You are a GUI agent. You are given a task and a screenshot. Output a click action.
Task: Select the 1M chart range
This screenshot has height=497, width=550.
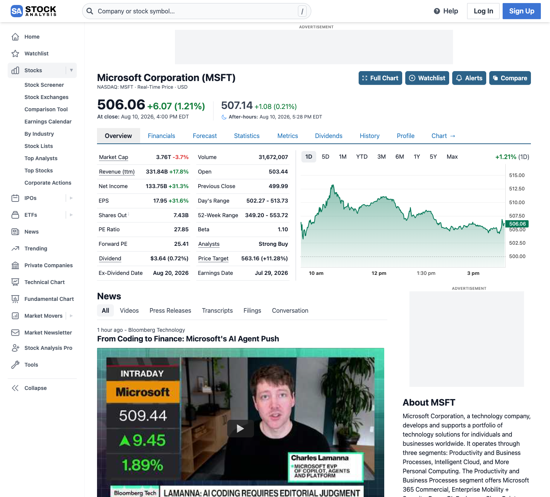(x=343, y=157)
